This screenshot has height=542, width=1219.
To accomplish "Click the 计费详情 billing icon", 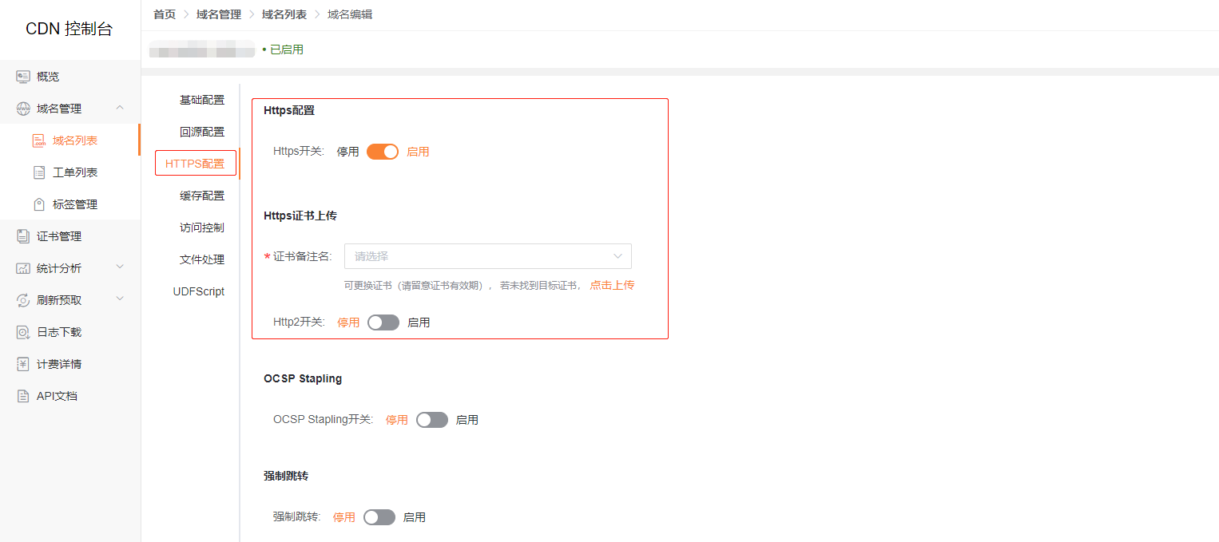I will (x=23, y=364).
